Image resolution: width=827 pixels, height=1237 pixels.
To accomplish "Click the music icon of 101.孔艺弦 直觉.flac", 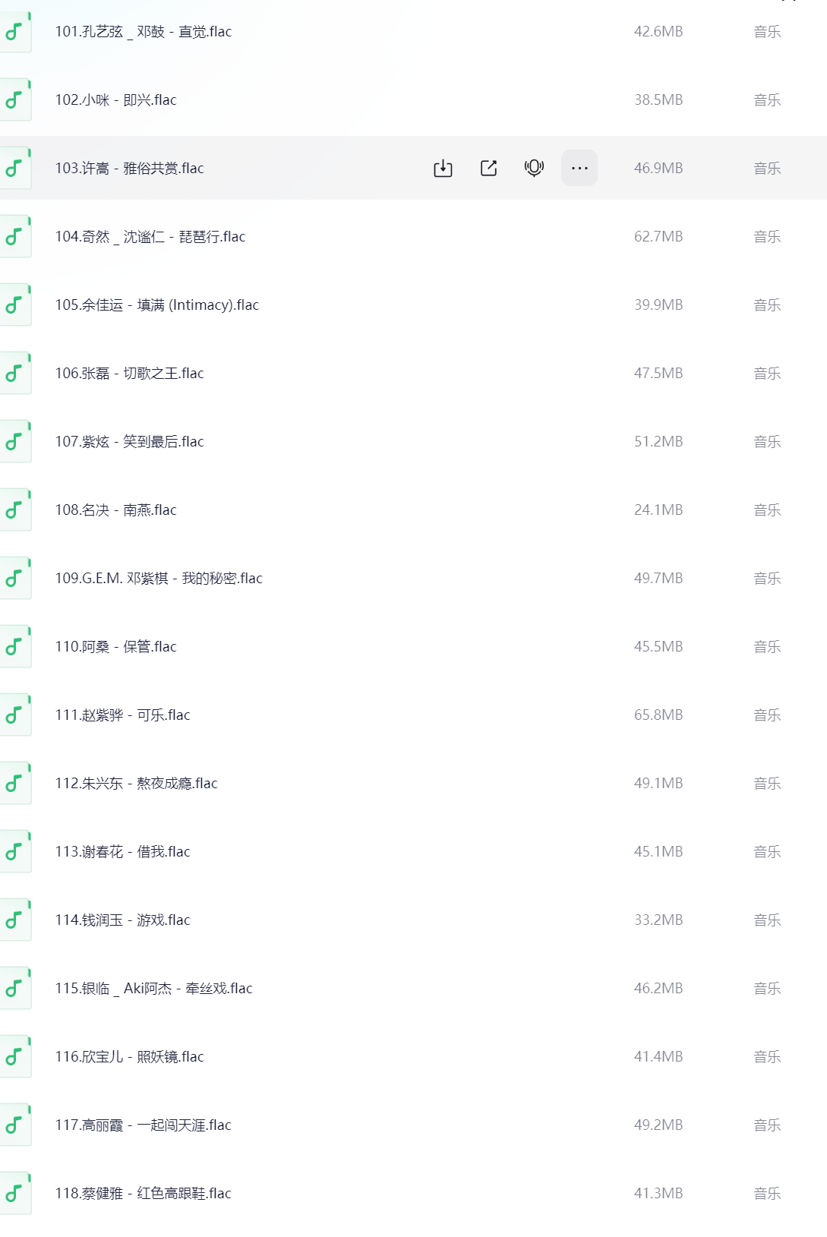I will pos(14,32).
